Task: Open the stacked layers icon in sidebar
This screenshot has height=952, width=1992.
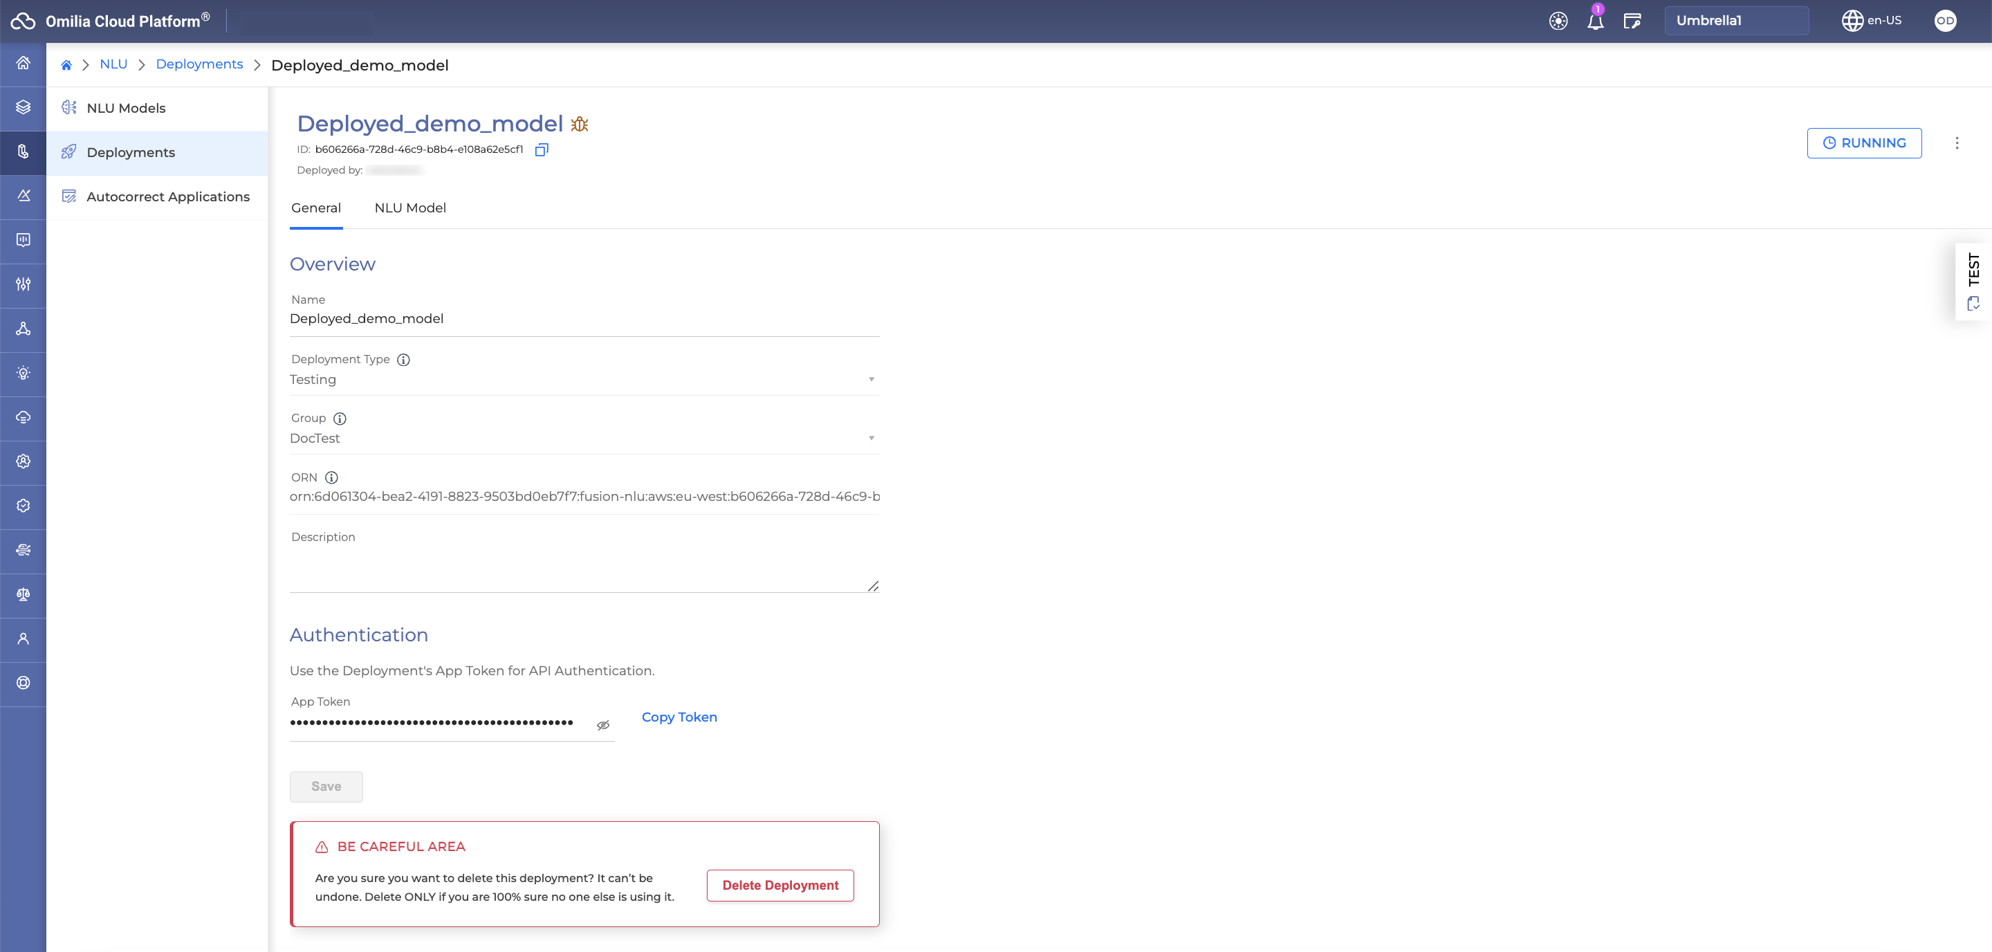Action: [x=24, y=107]
